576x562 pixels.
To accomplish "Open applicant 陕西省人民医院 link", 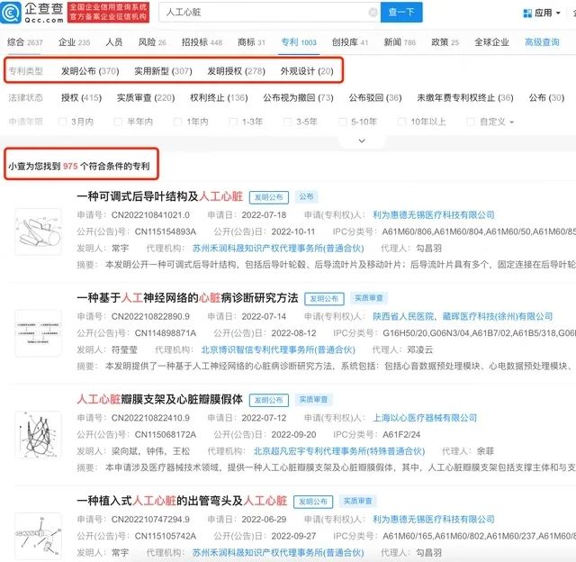I will point(403,316).
